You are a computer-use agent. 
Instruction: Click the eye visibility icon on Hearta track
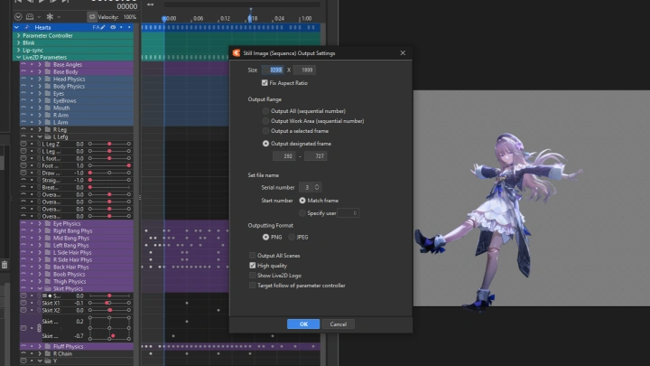(113, 27)
